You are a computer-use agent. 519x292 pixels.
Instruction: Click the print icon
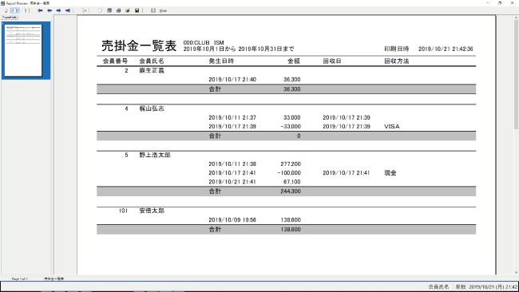click(x=118, y=10)
